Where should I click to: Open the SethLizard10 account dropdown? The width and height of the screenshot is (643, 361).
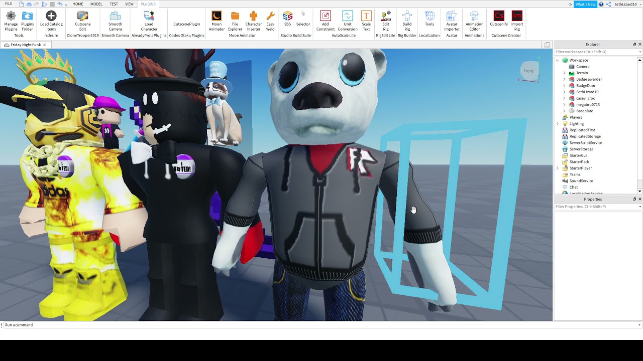627,4
